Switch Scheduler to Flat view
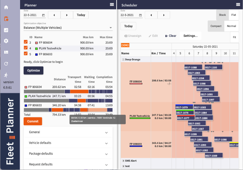Screen dimensions: 243x170 click(x=233, y=15)
